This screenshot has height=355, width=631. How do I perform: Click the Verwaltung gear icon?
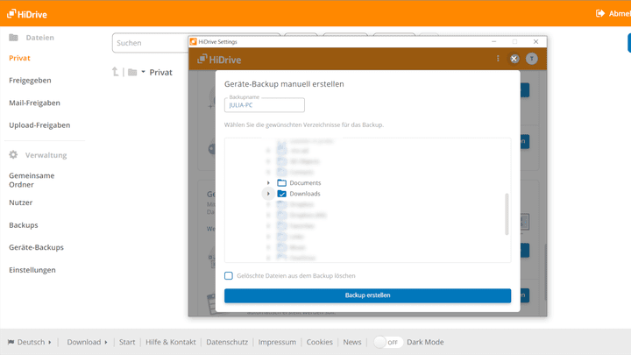tap(13, 154)
